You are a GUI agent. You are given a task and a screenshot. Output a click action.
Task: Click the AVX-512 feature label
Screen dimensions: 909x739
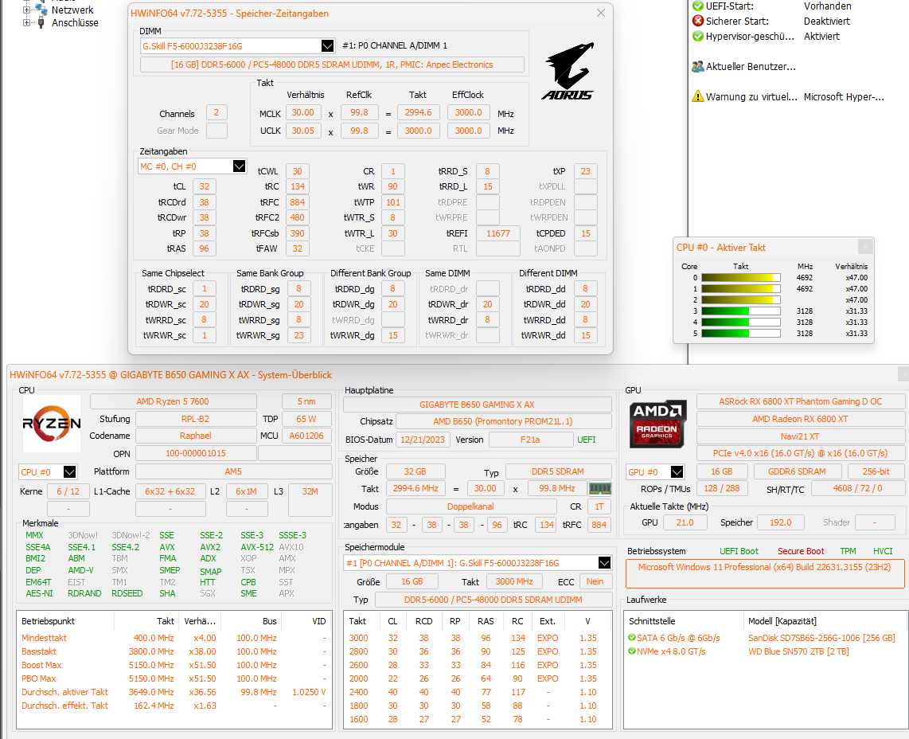point(257,547)
